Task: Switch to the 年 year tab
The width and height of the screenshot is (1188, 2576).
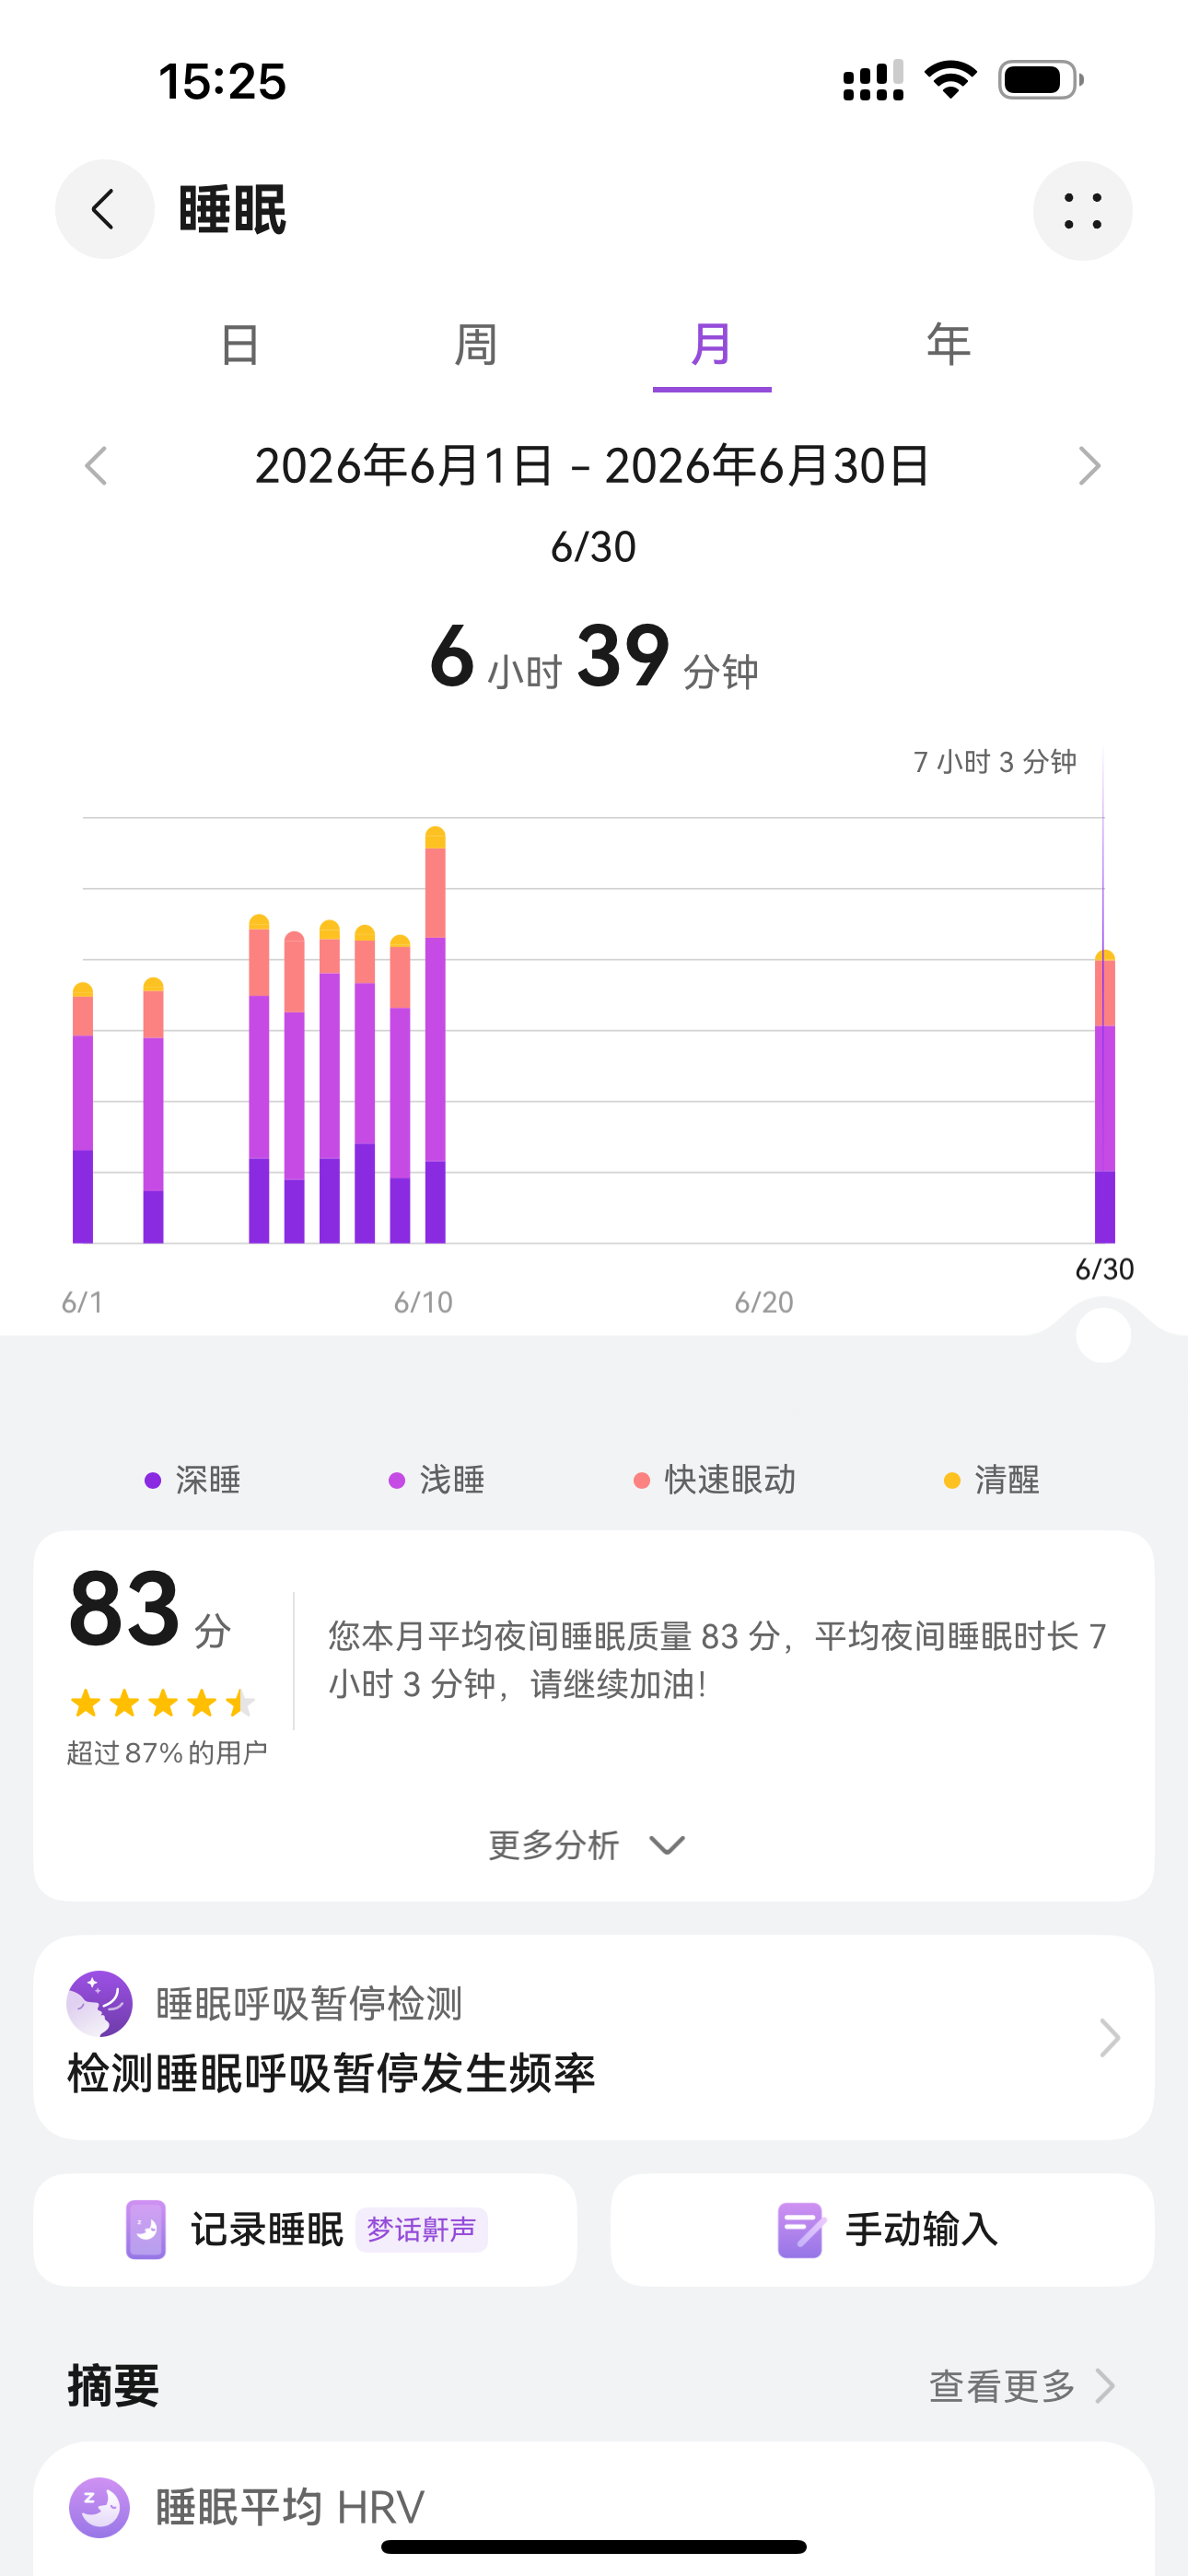Action: [x=948, y=345]
